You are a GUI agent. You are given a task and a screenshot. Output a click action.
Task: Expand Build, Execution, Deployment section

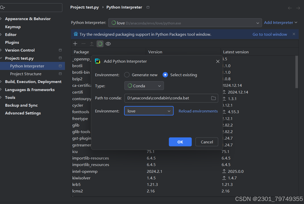pos(1,81)
